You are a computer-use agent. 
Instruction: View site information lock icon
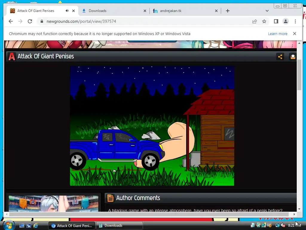tap(42, 21)
